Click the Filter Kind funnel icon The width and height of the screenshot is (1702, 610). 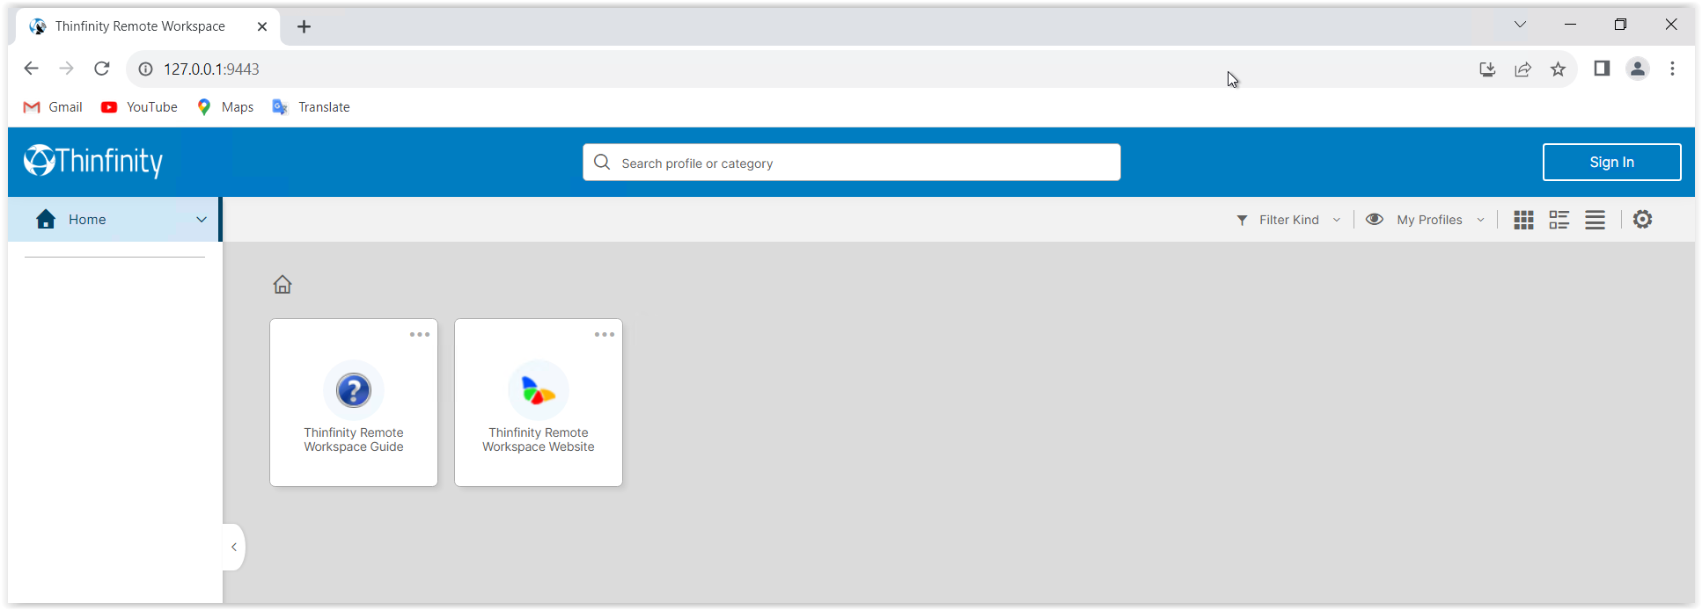tap(1242, 221)
